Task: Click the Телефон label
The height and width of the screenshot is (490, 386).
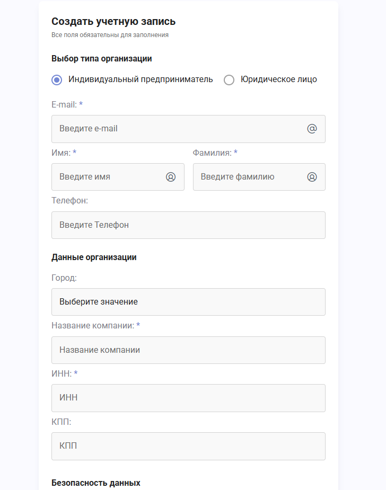Action: [x=70, y=201]
